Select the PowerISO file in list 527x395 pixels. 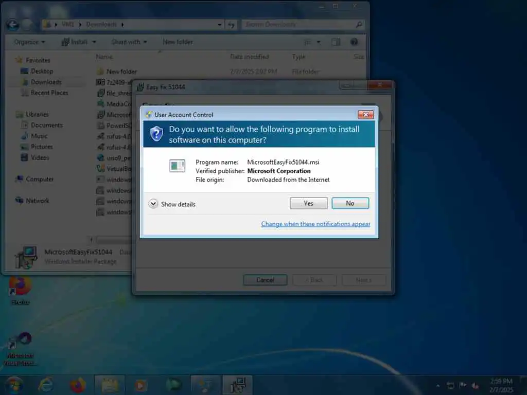(x=114, y=125)
